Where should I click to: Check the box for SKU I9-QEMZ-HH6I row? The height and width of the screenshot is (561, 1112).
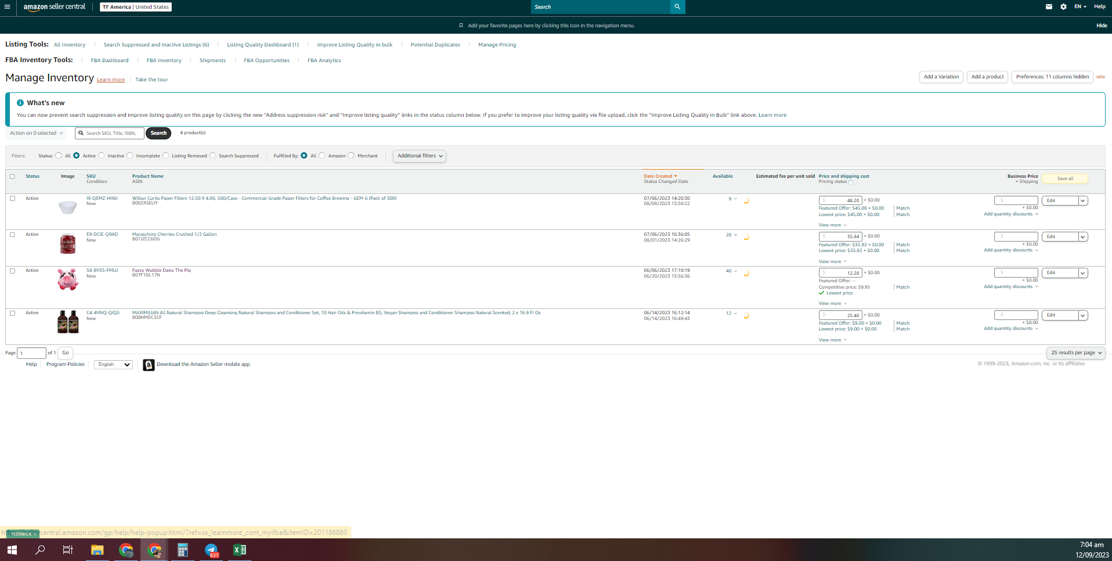click(x=12, y=199)
